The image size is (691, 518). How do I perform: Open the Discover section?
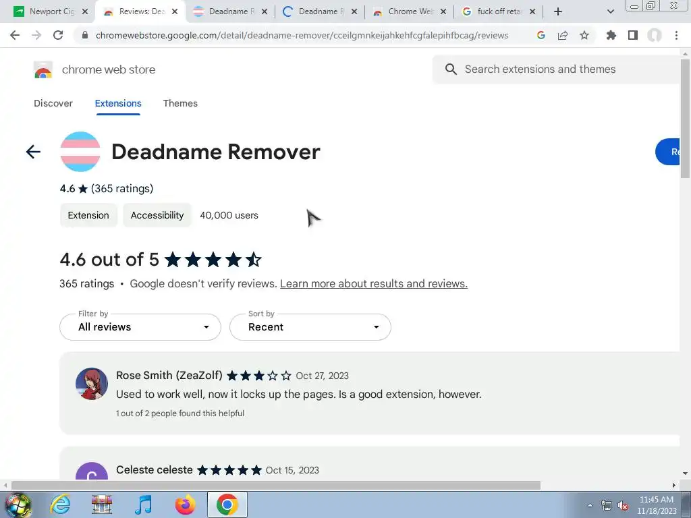53,103
